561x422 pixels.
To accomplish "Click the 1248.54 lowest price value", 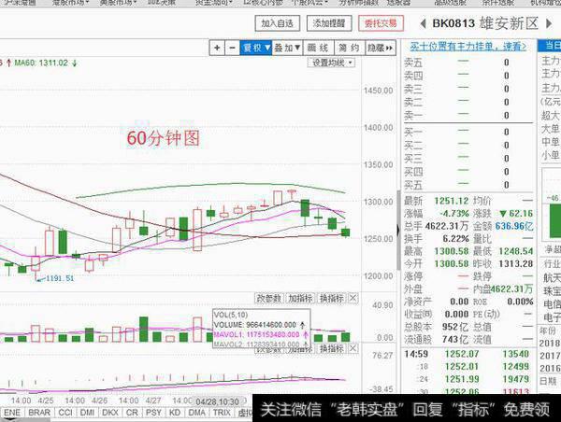I will pos(516,251).
